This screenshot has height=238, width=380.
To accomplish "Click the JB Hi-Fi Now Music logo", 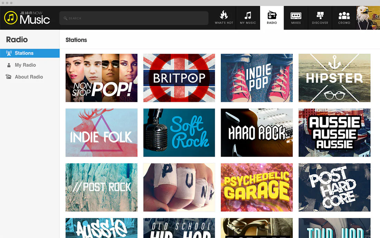I will (x=27, y=18).
